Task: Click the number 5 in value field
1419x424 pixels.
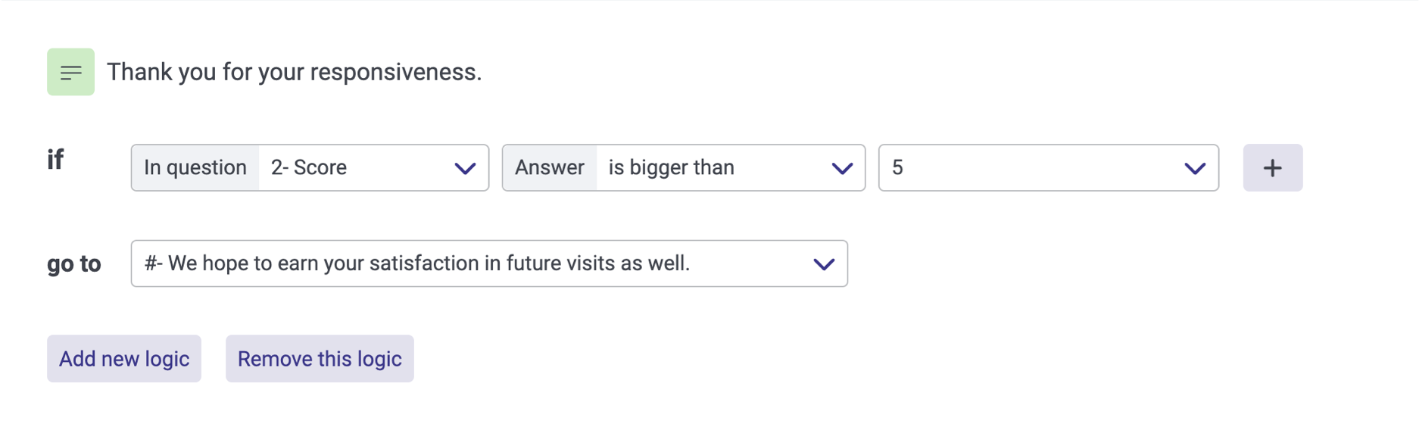Action: tap(897, 168)
